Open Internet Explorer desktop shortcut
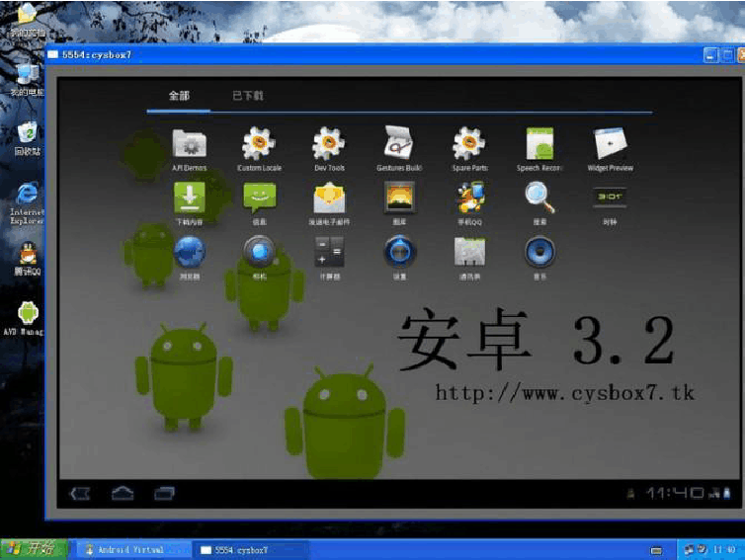 point(27,202)
